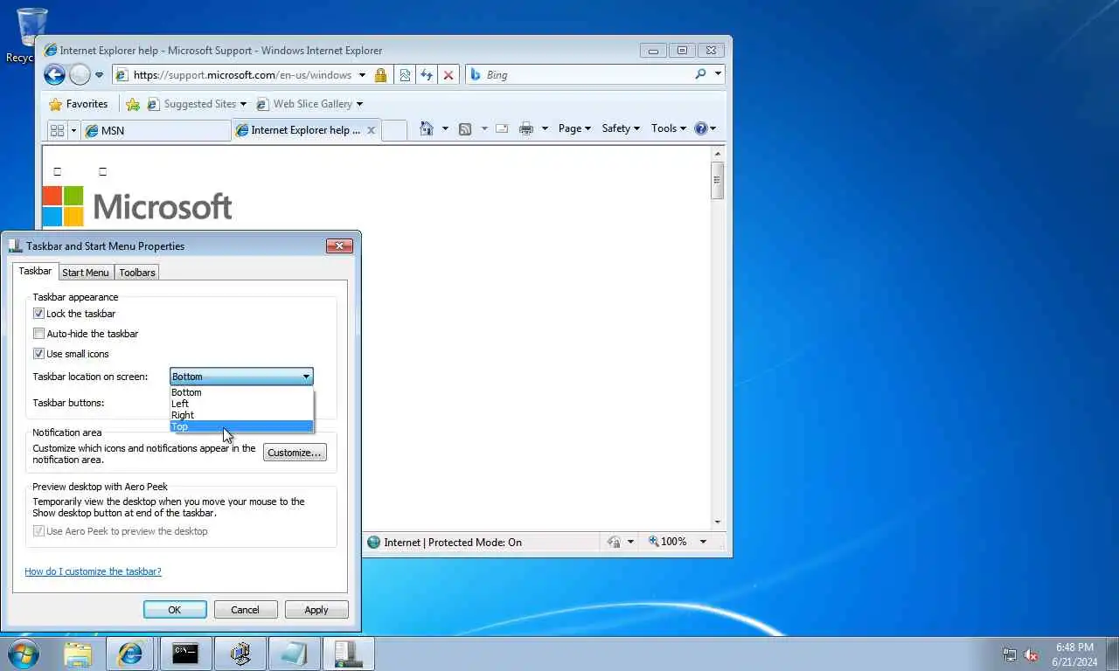Select the Taskbar tab in Properties
The width and height of the screenshot is (1119, 671).
pos(35,271)
